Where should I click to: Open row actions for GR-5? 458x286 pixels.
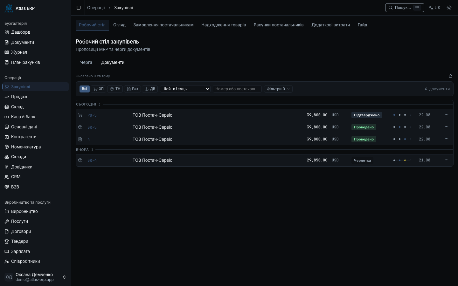tap(447, 127)
